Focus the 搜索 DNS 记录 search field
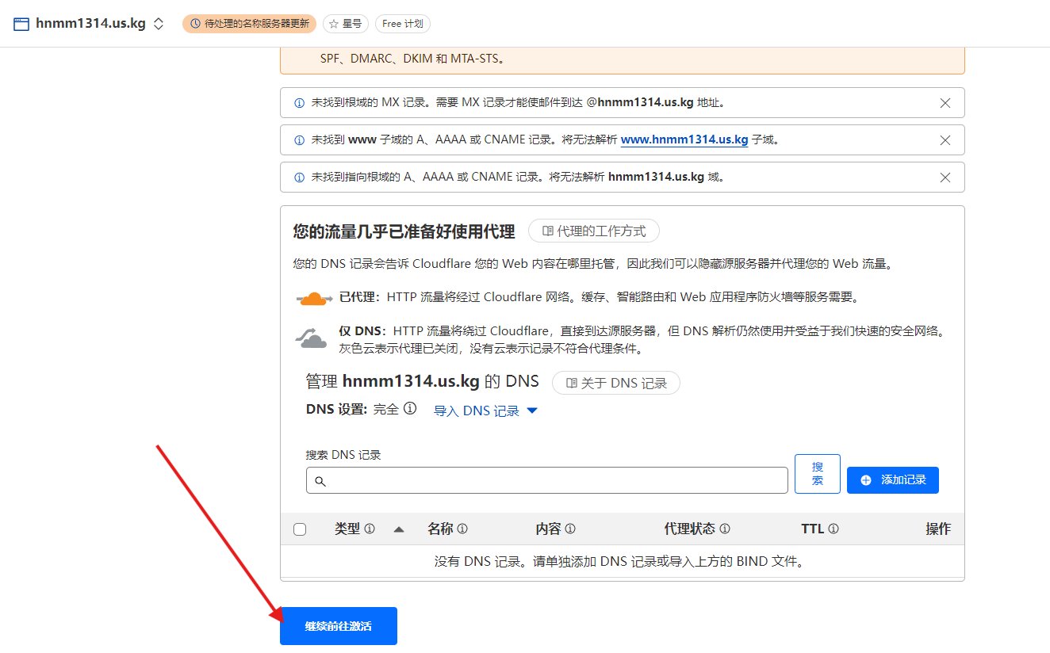This screenshot has width=1050, height=653. point(547,480)
